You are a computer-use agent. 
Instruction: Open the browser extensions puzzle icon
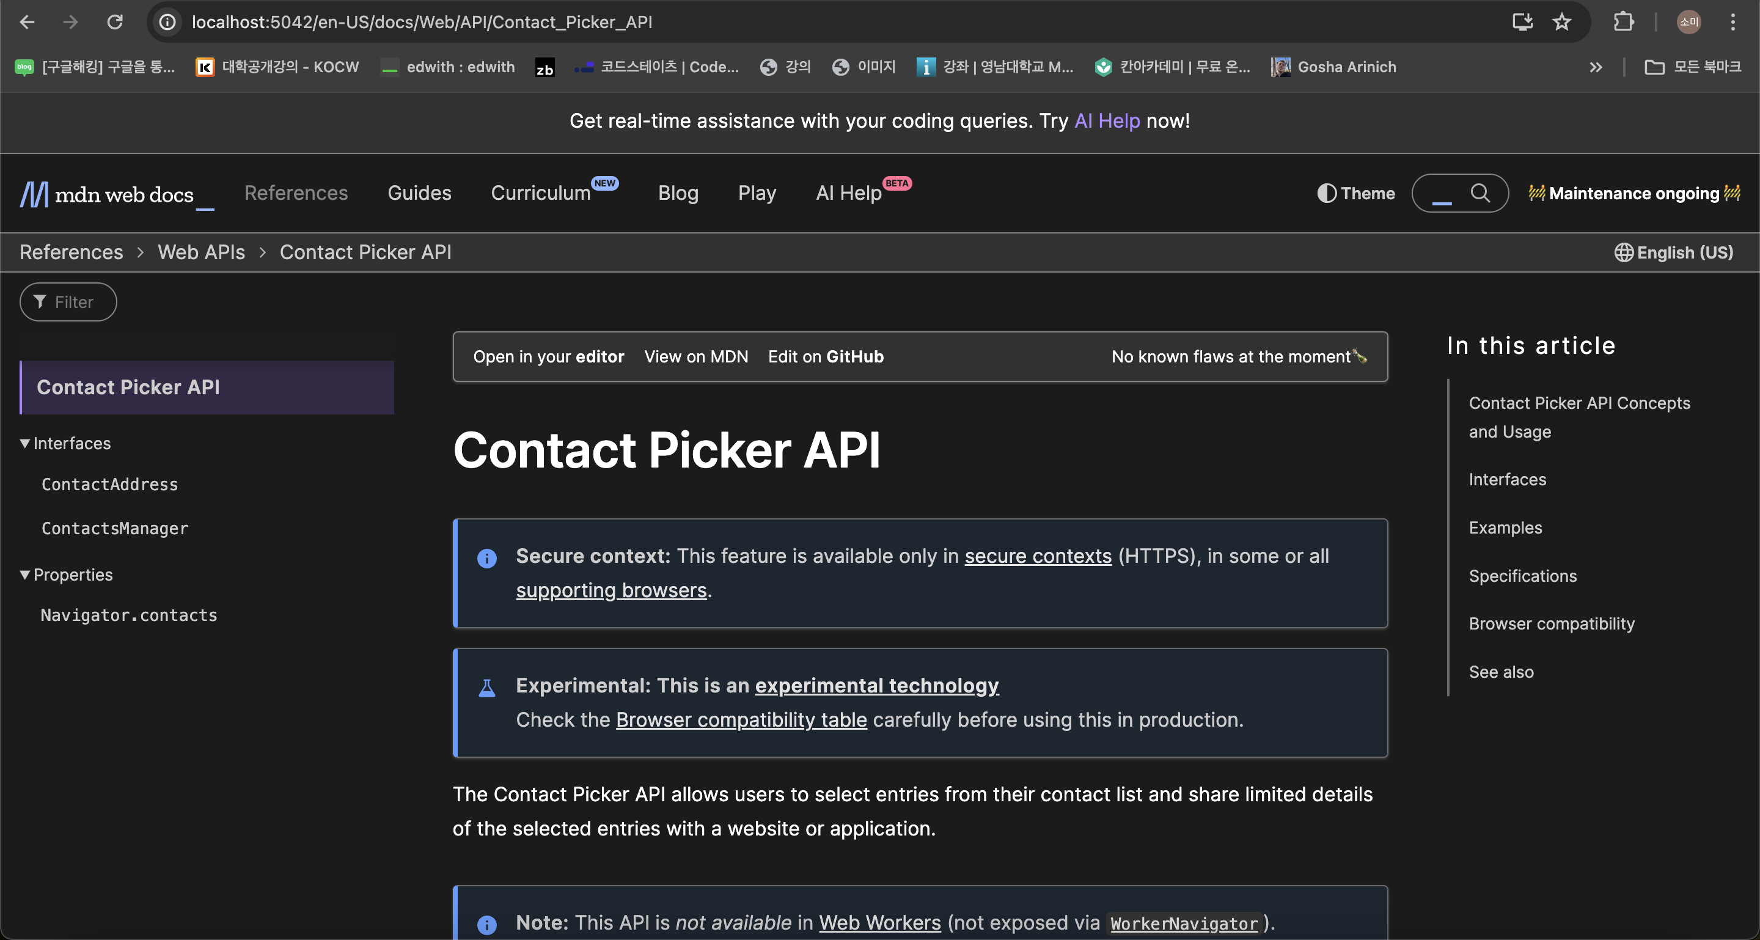(1623, 23)
